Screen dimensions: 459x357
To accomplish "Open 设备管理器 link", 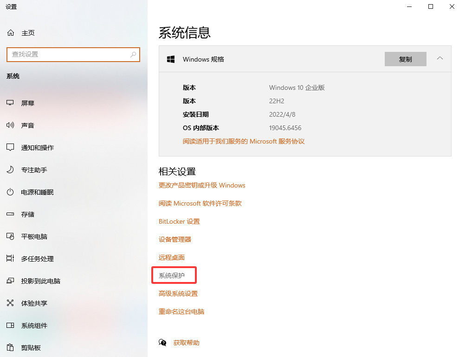I will click(x=175, y=239).
